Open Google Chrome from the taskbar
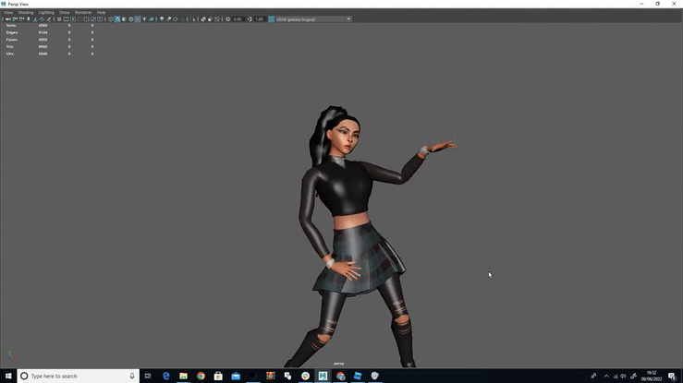 coord(201,376)
